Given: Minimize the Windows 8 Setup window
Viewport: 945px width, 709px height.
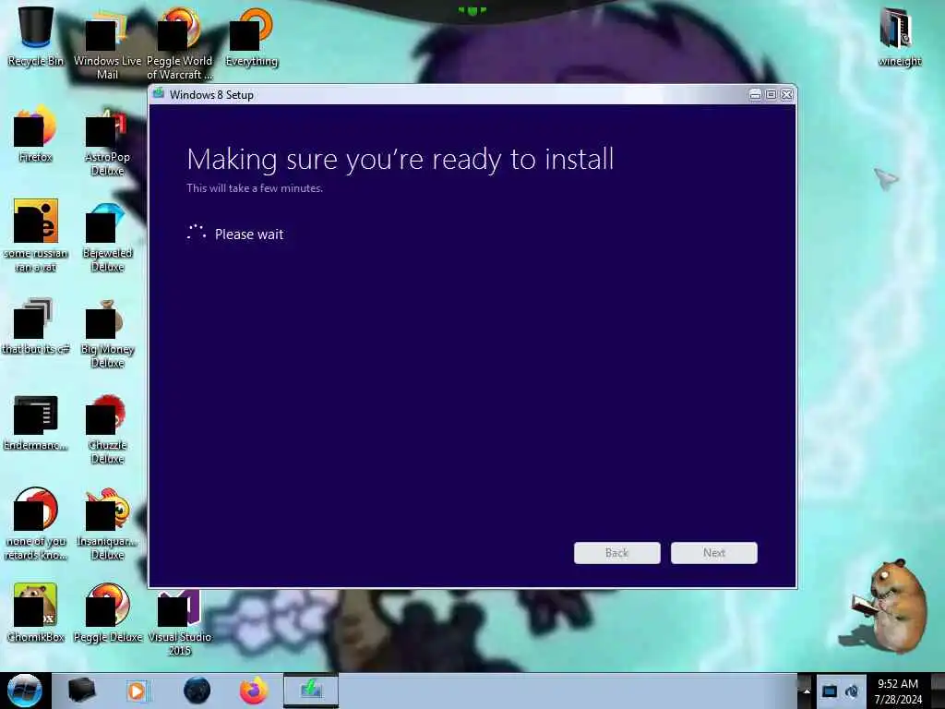Looking at the screenshot, I should [755, 94].
